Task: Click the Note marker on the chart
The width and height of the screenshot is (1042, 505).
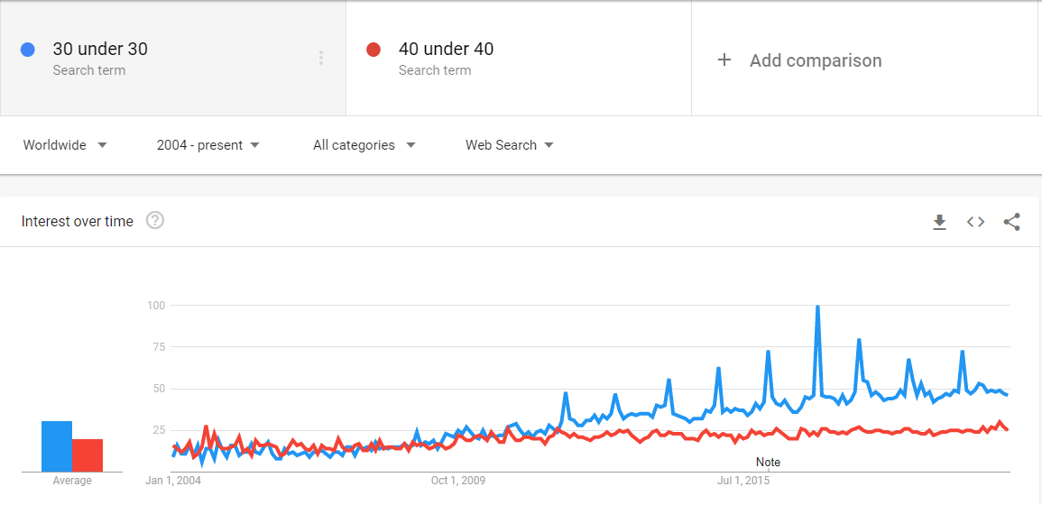Action: click(768, 462)
